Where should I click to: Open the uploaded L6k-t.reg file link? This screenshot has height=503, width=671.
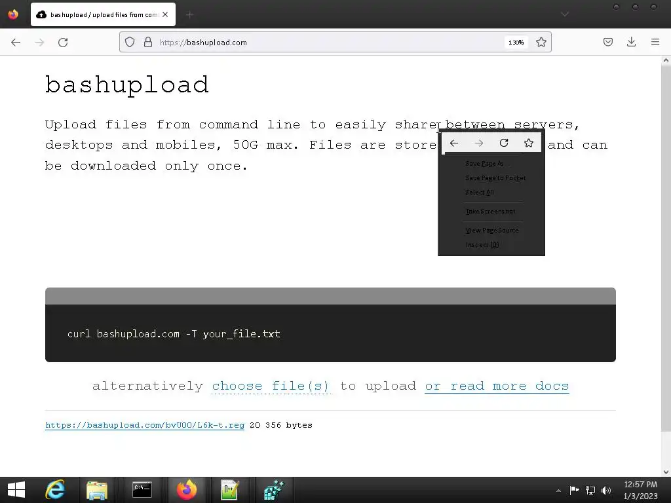point(145,425)
